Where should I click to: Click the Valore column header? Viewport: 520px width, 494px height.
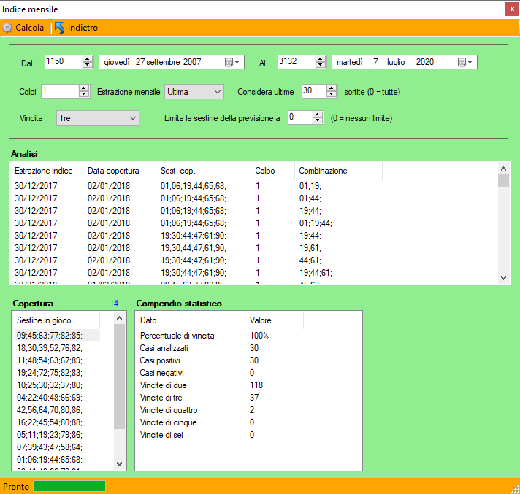point(274,320)
